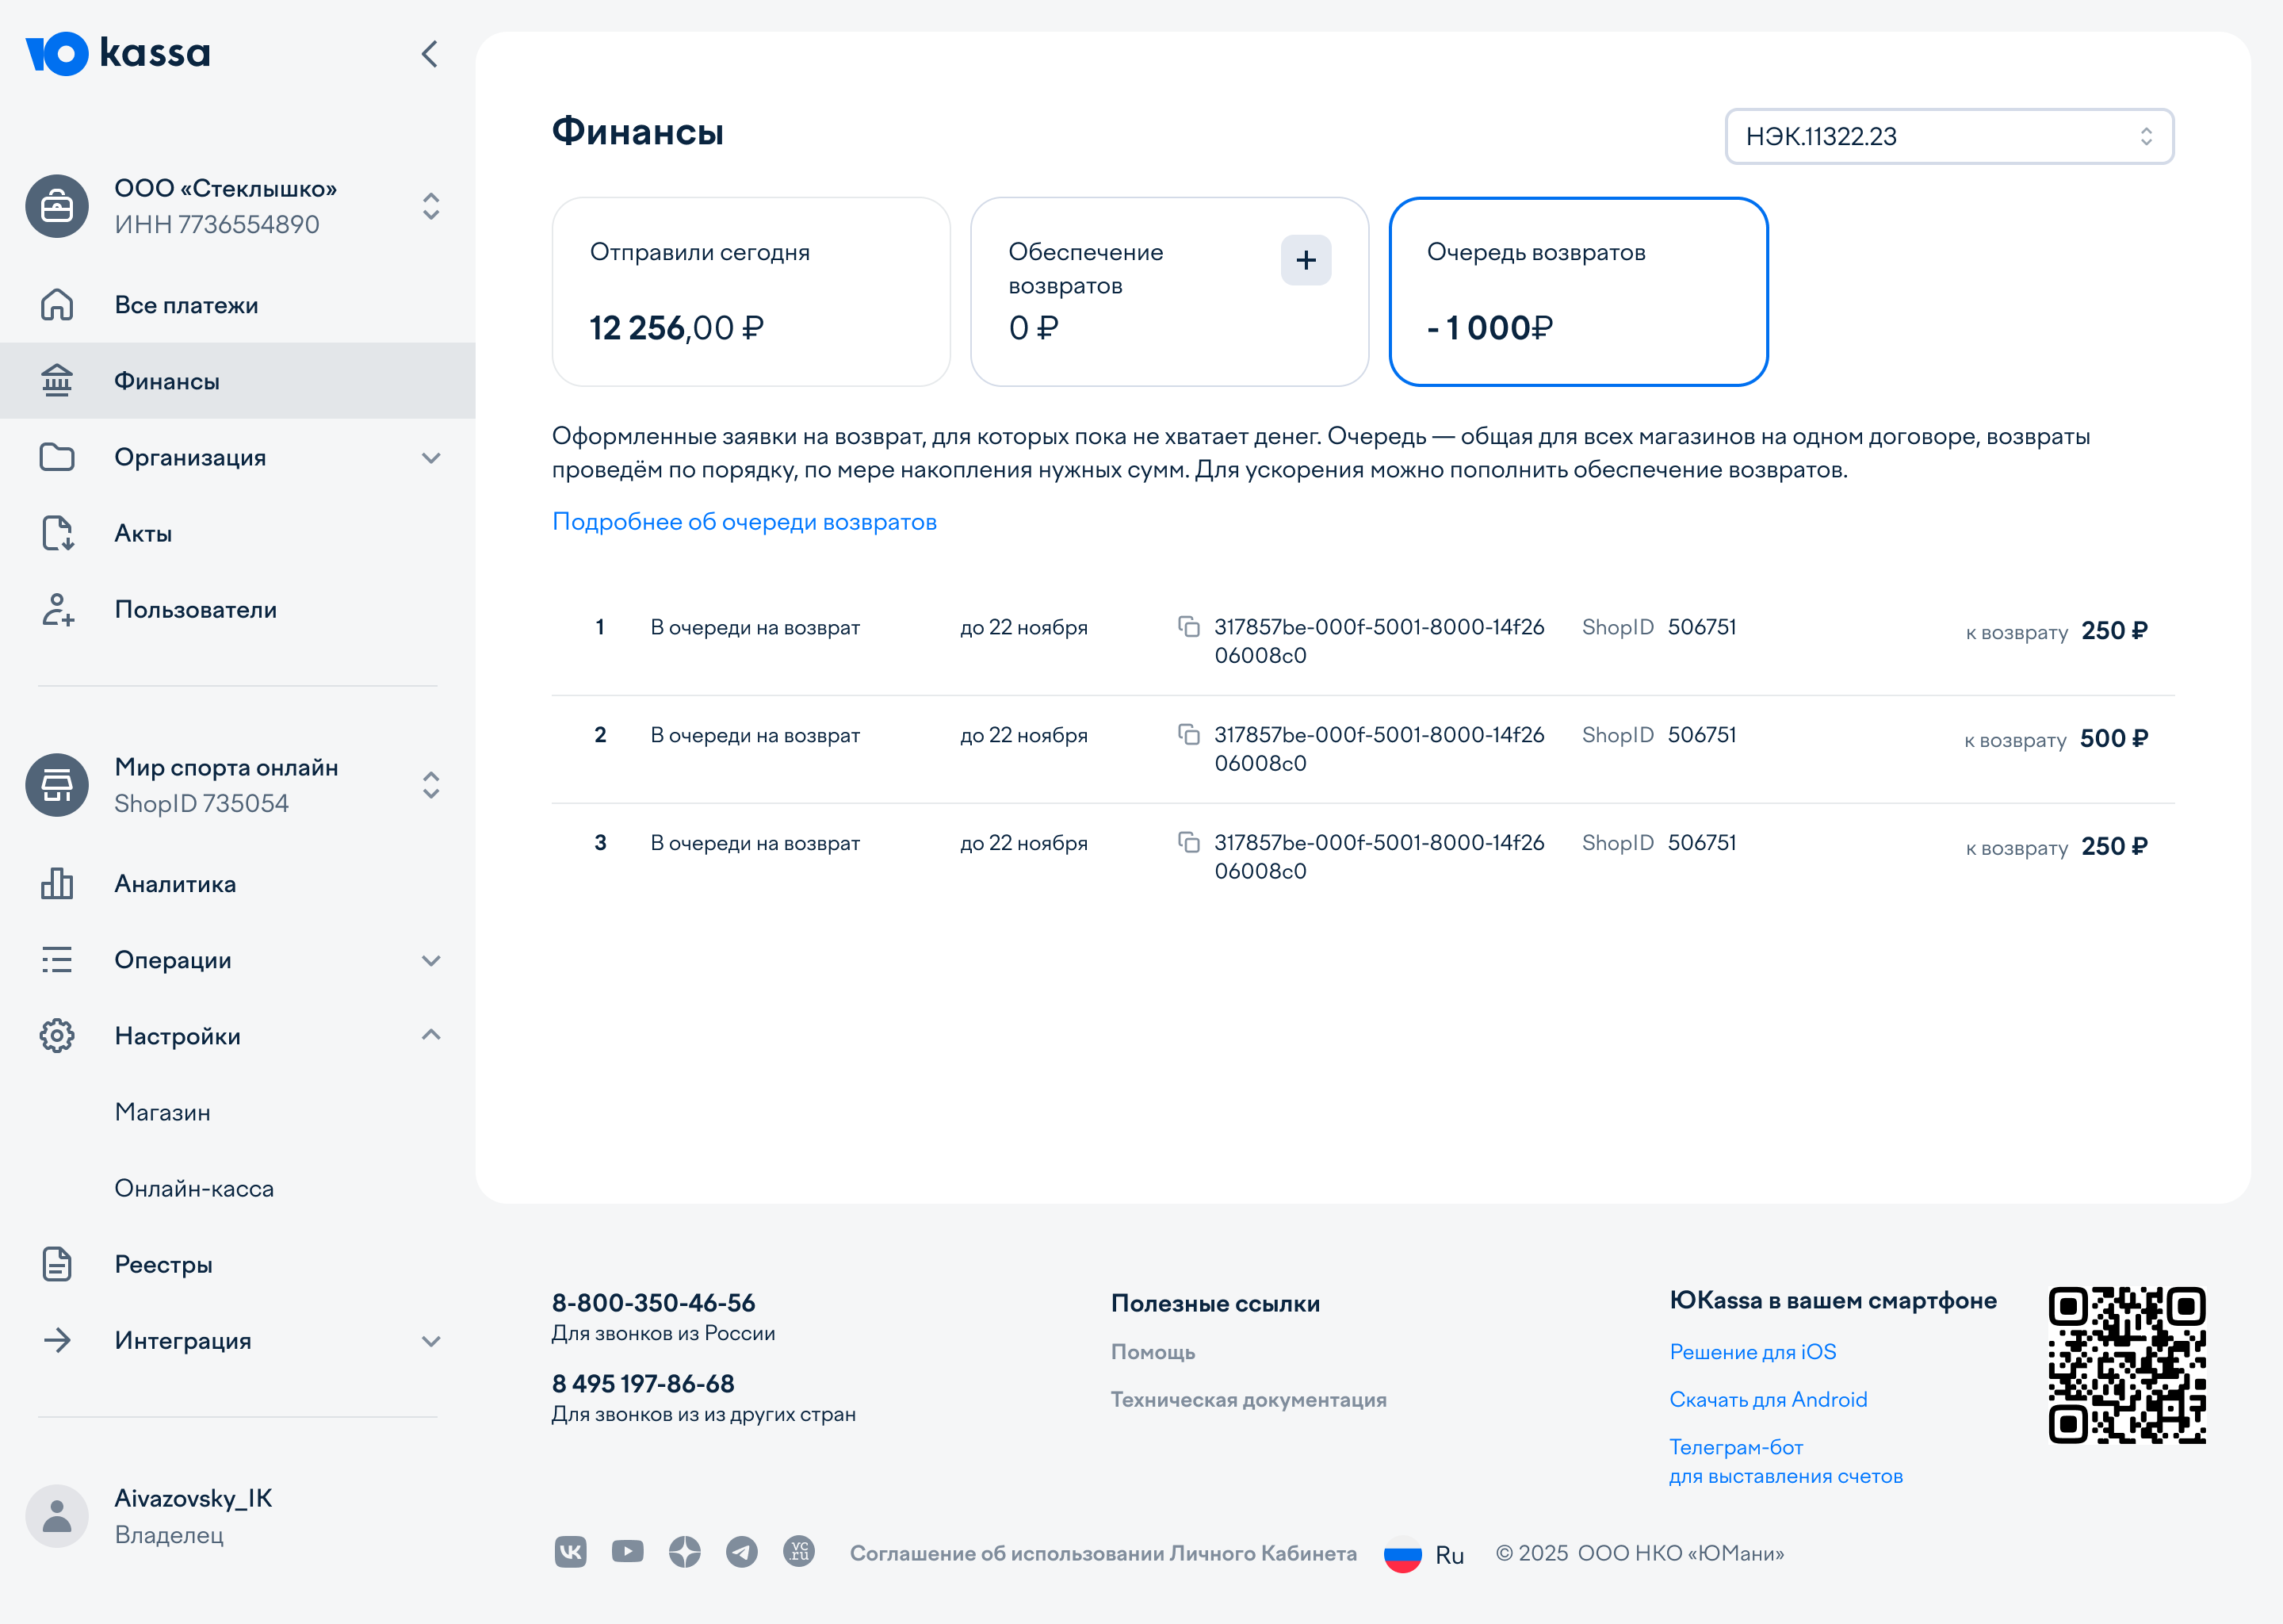Select the Отправили сегодня card
Viewport: 2283px width, 1624px height.
751,291
